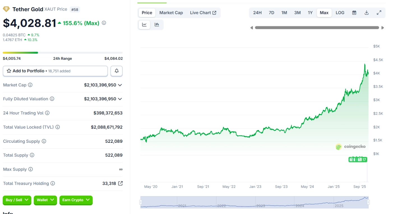Open the Buy / Sell dropdown
Viewport: 397px width, 214px height.
tap(17, 200)
